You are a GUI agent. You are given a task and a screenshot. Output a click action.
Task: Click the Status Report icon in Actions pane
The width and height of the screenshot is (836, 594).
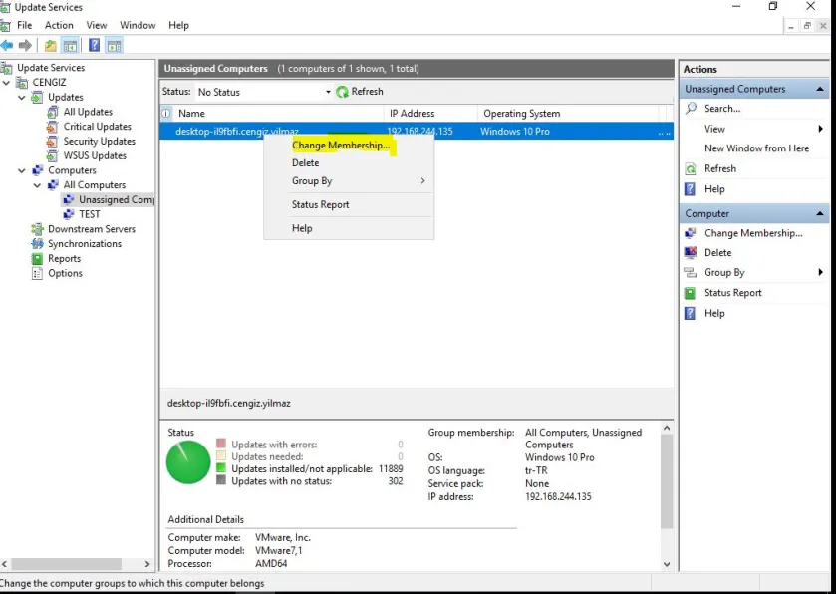[x=691, y=293]
